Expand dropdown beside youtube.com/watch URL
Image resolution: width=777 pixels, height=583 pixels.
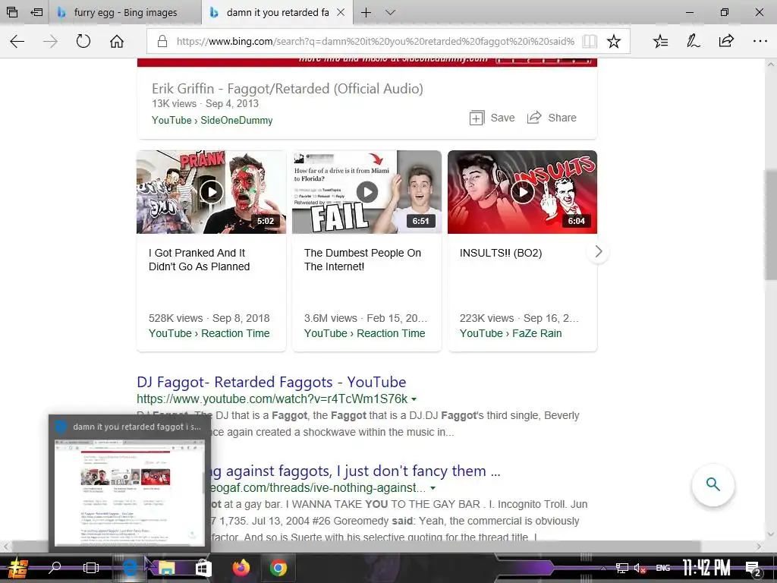[x=414, y=399]
